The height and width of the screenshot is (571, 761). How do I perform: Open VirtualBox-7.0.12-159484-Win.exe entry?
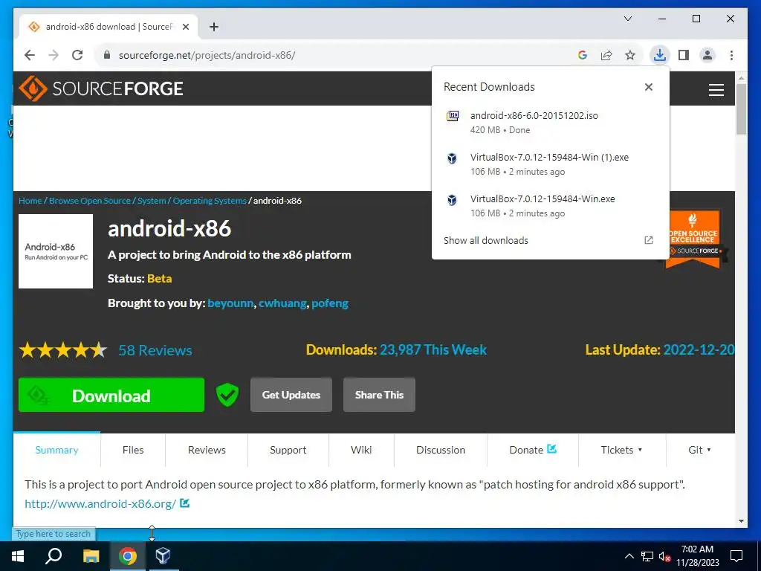pyautogui.click(x=551, y=206)
